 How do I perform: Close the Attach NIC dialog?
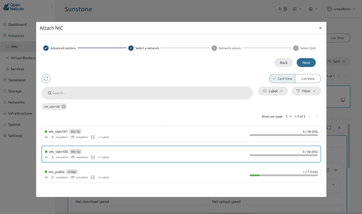pyautogui.click(x=320, y=28)
